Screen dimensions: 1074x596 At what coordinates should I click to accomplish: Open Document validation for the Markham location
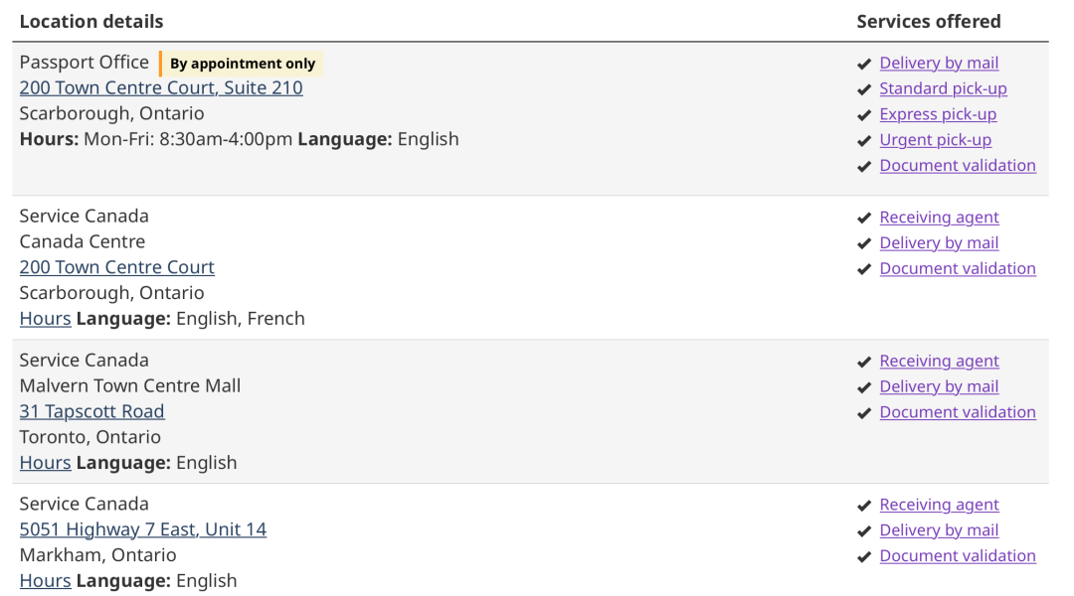pyautogui.click(x=958, y=555)
